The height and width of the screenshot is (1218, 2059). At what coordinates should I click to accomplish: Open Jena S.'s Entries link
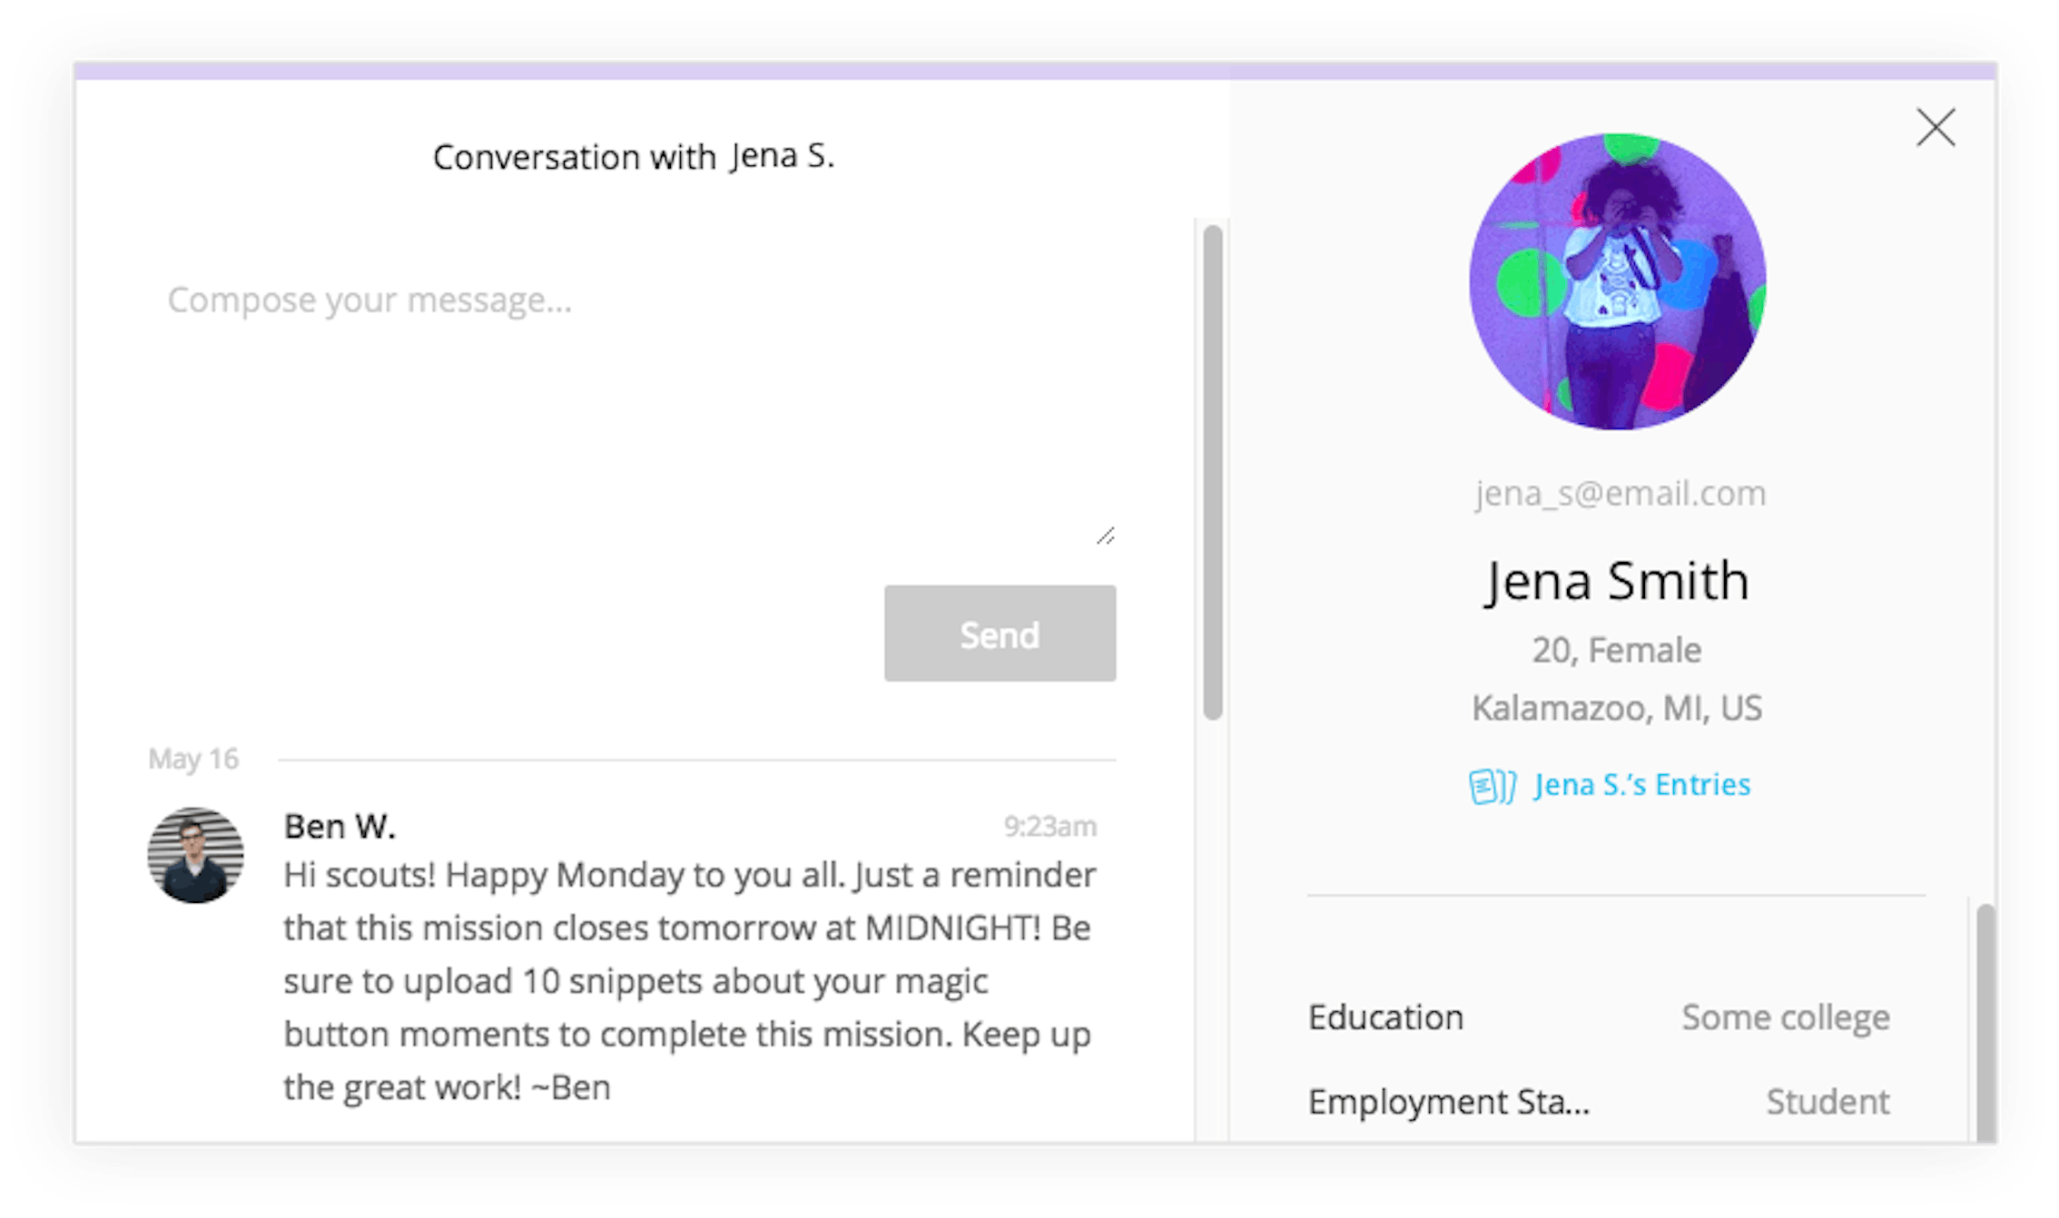click(1641, 784)
